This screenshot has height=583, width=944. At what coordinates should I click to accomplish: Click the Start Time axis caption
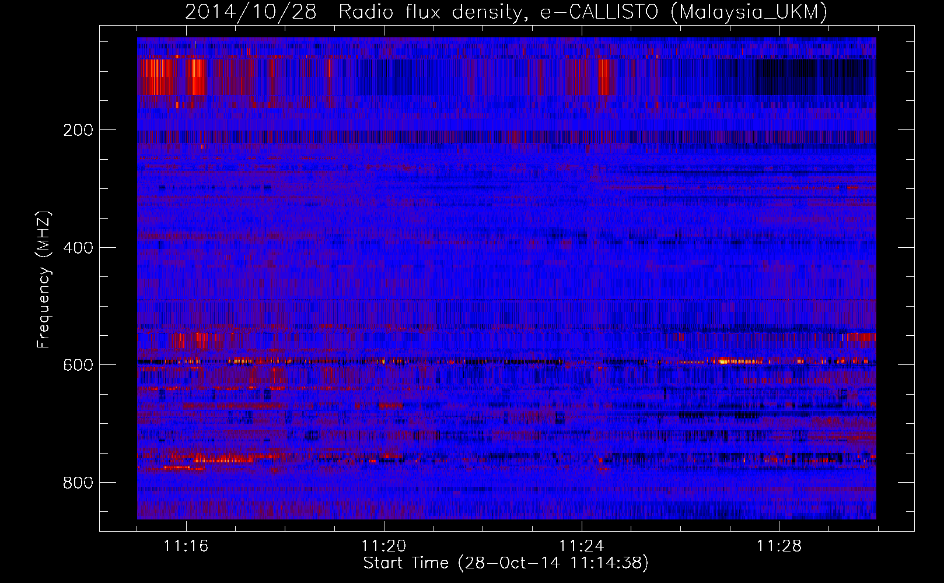pyautogui.click(x=506, y=563)
